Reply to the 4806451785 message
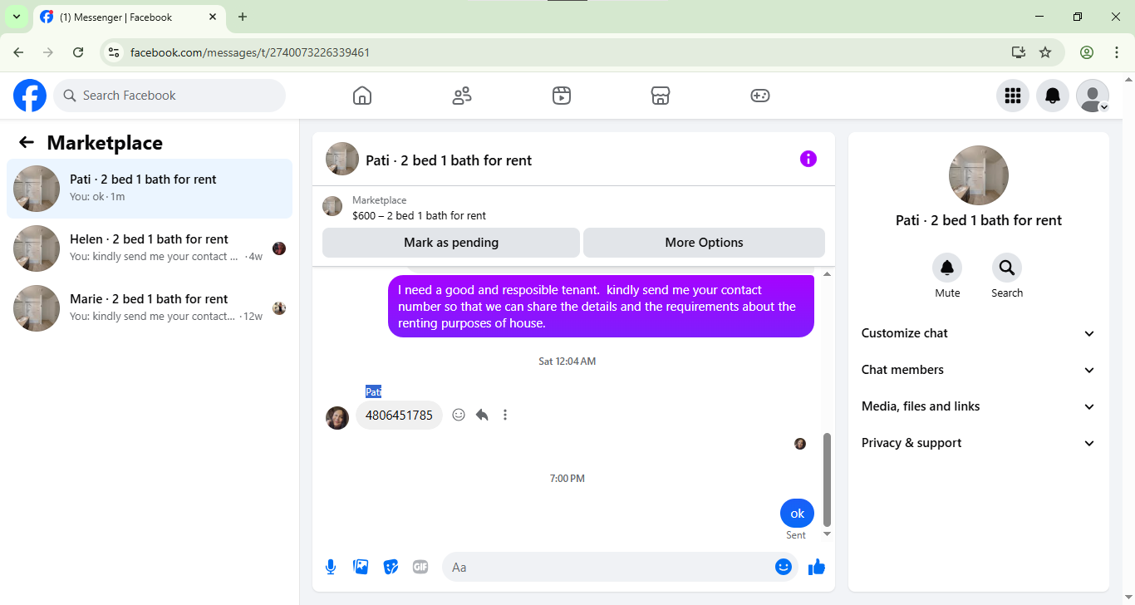1135x605 pixels. tap(482, 415)
